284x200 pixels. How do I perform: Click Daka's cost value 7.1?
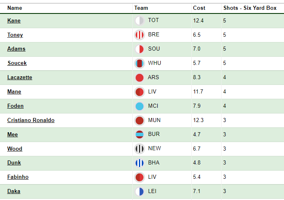(x=197, y=191)
